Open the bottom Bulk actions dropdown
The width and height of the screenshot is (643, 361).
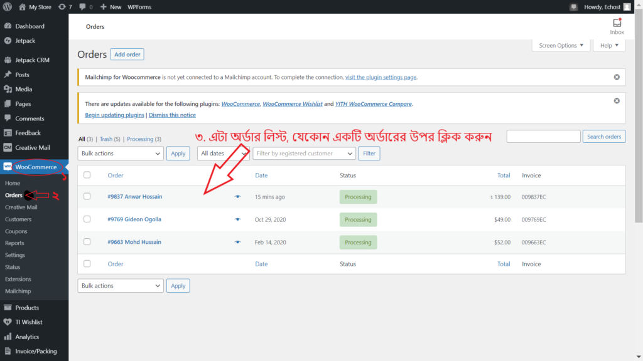point(121,286)
